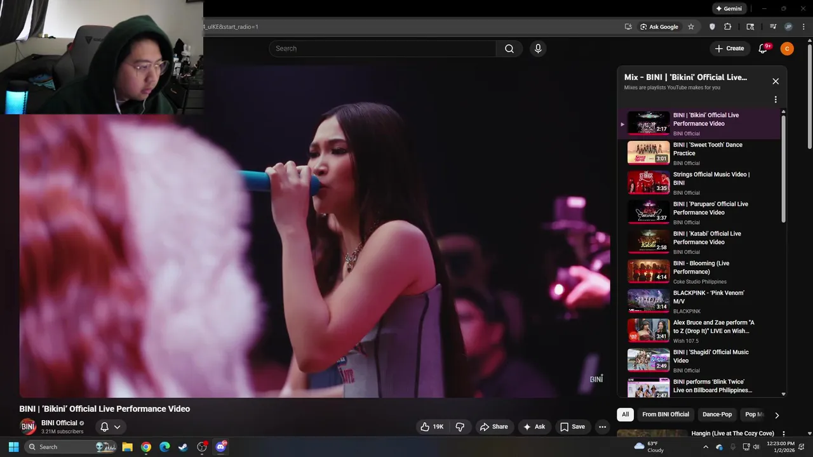Open the Extensions puzzle icon
Image resolution: width=813 pixels, height=457 pixels.
click(728, 27)
